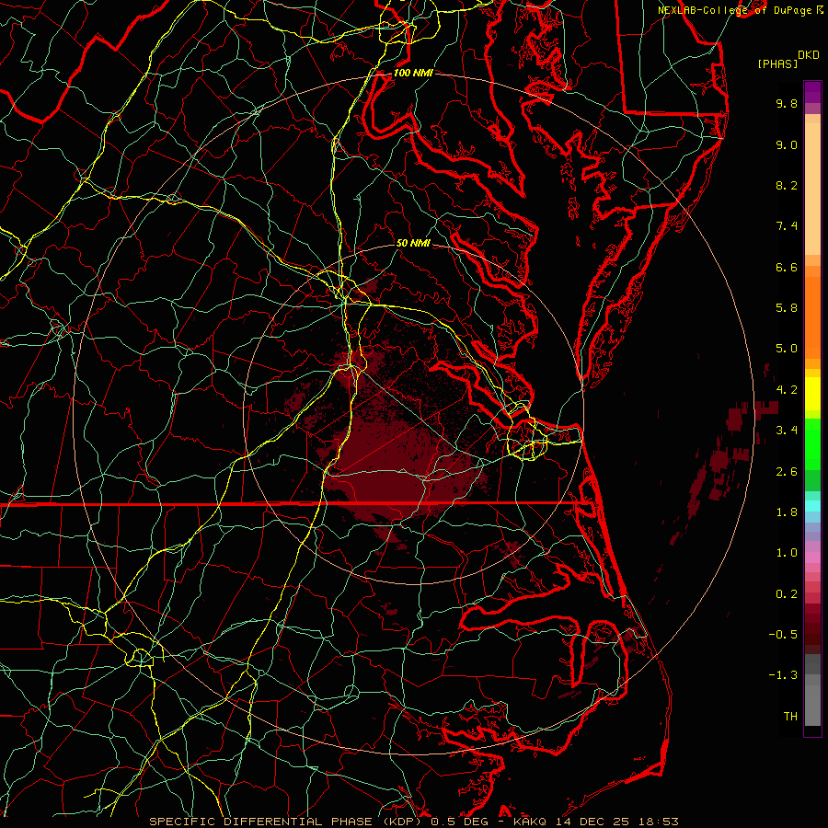Select the 4.2 scale value
This screenshot has height=828, width=828.
[x=787, y=390]
